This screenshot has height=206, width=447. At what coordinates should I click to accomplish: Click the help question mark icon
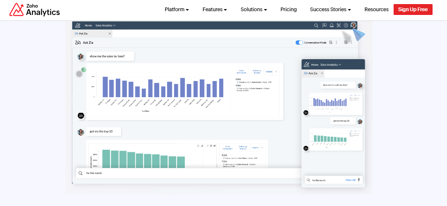(x=346, y=25)
